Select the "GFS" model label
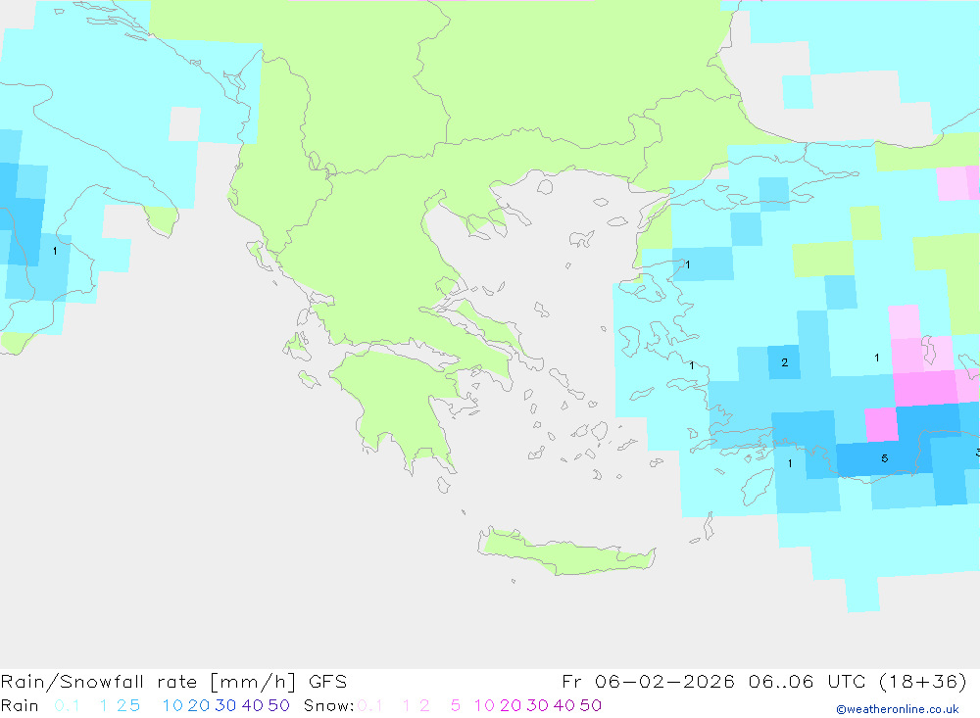 [327, 681]
